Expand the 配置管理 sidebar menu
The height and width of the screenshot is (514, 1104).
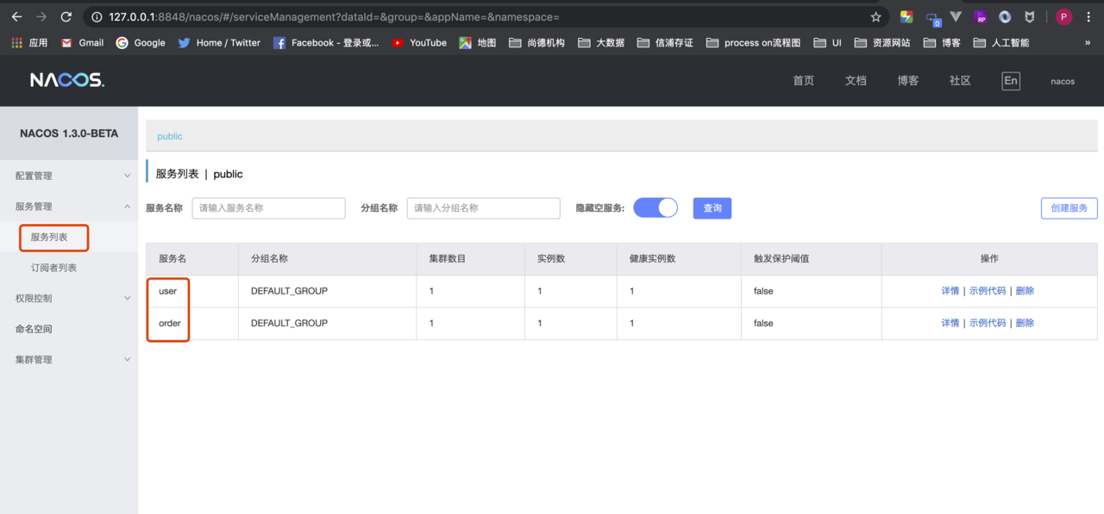(x=69, y=176)
